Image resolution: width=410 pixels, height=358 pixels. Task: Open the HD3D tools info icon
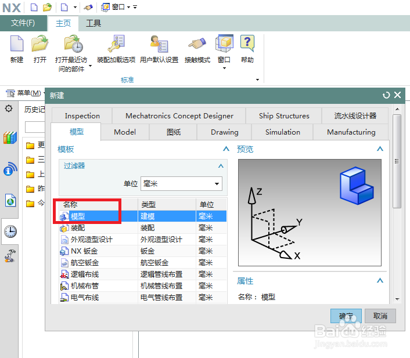pyautogui.click(x=10, y=169)
